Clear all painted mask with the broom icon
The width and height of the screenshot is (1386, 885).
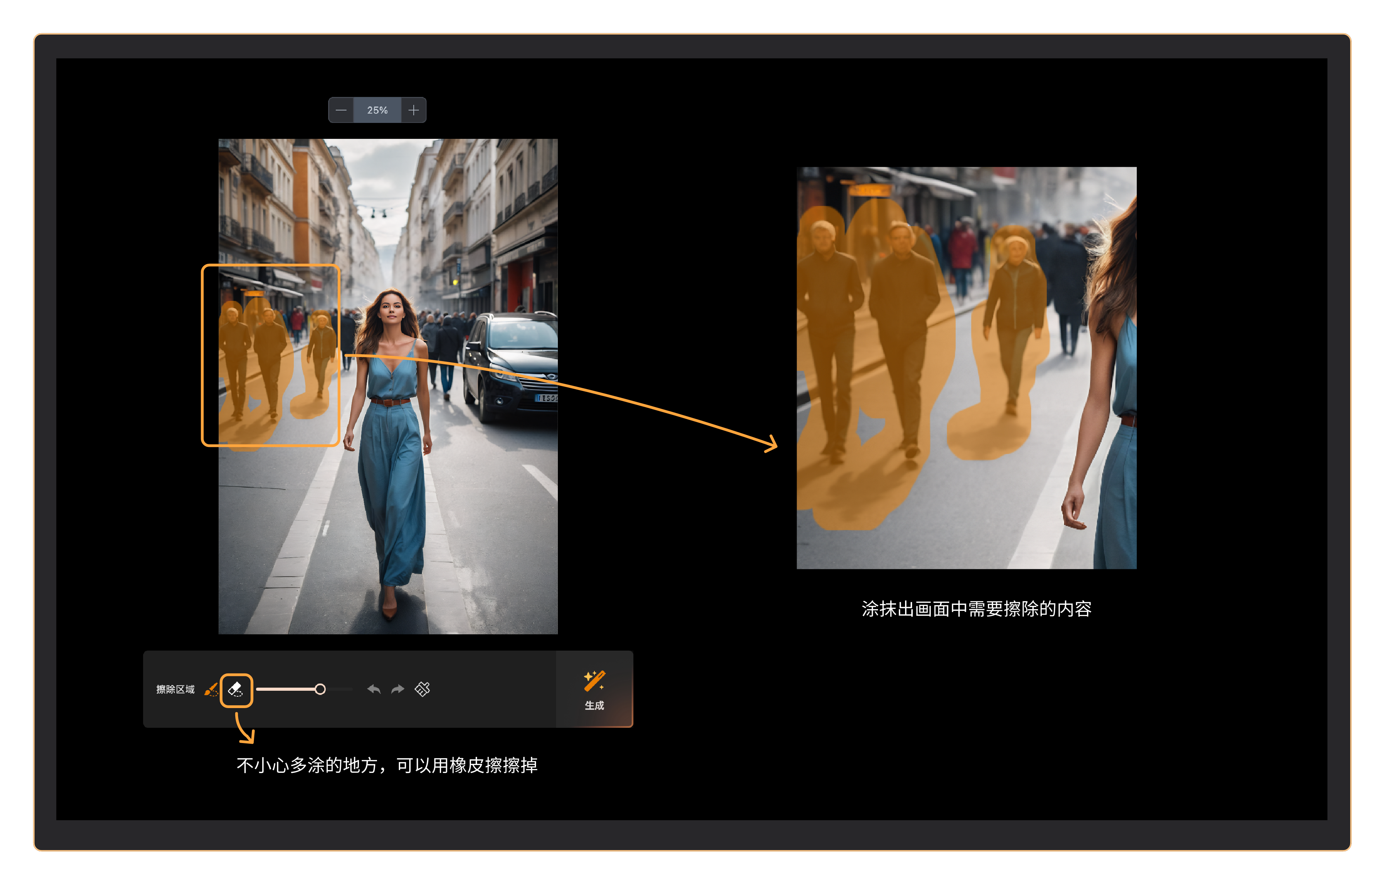click(422, 689)
